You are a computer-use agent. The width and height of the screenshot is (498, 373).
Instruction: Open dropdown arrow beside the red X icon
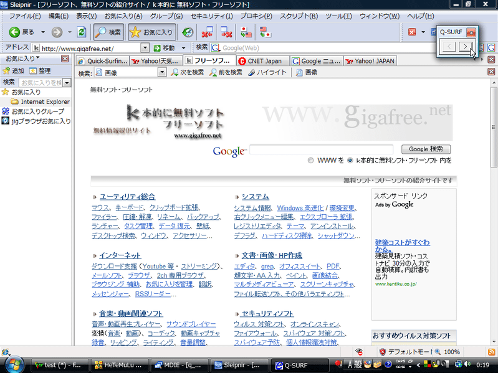click(423, 32)
